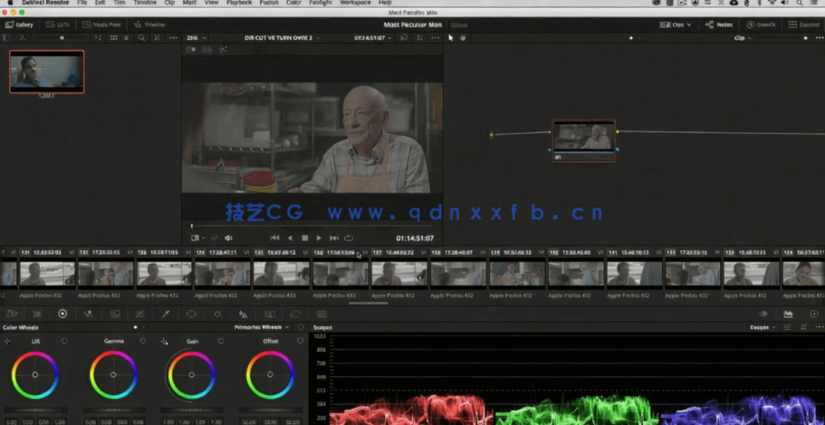The height and width of the screenshot is (425, 825).
Task: Select the Color Wheels palette icon
Action: [x=62, y=314]
